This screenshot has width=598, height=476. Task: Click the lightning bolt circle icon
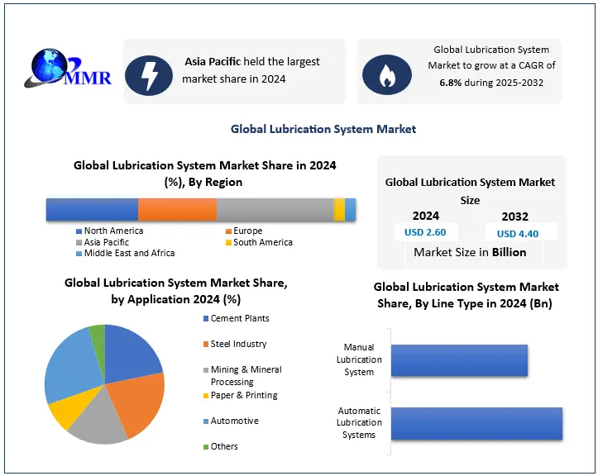pyautogui.click(x=149, y=74)
